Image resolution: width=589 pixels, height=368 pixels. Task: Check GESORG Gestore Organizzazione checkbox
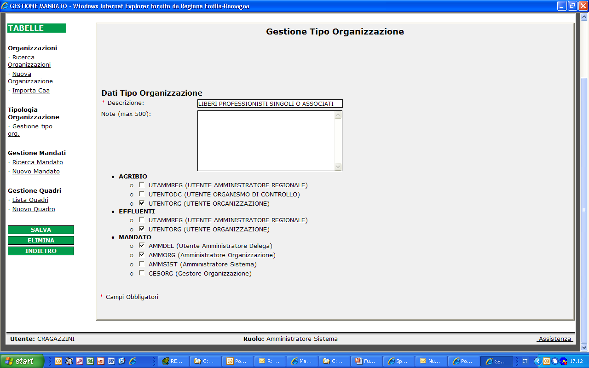coord(142,273)
